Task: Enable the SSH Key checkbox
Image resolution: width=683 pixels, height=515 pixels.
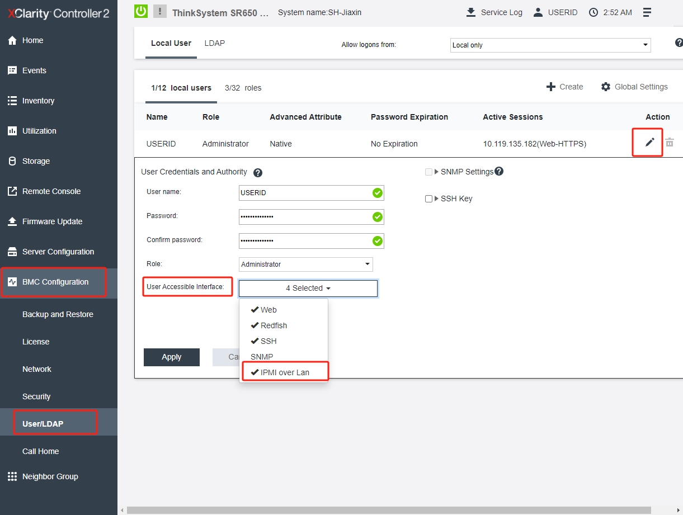Action: [428, 199]
